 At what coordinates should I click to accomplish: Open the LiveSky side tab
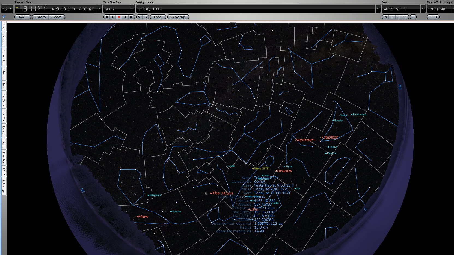[4, 158]
